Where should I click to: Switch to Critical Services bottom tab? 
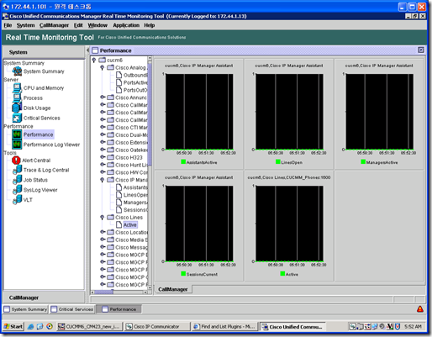(x=72, y=309)
